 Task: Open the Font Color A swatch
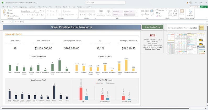42,15
